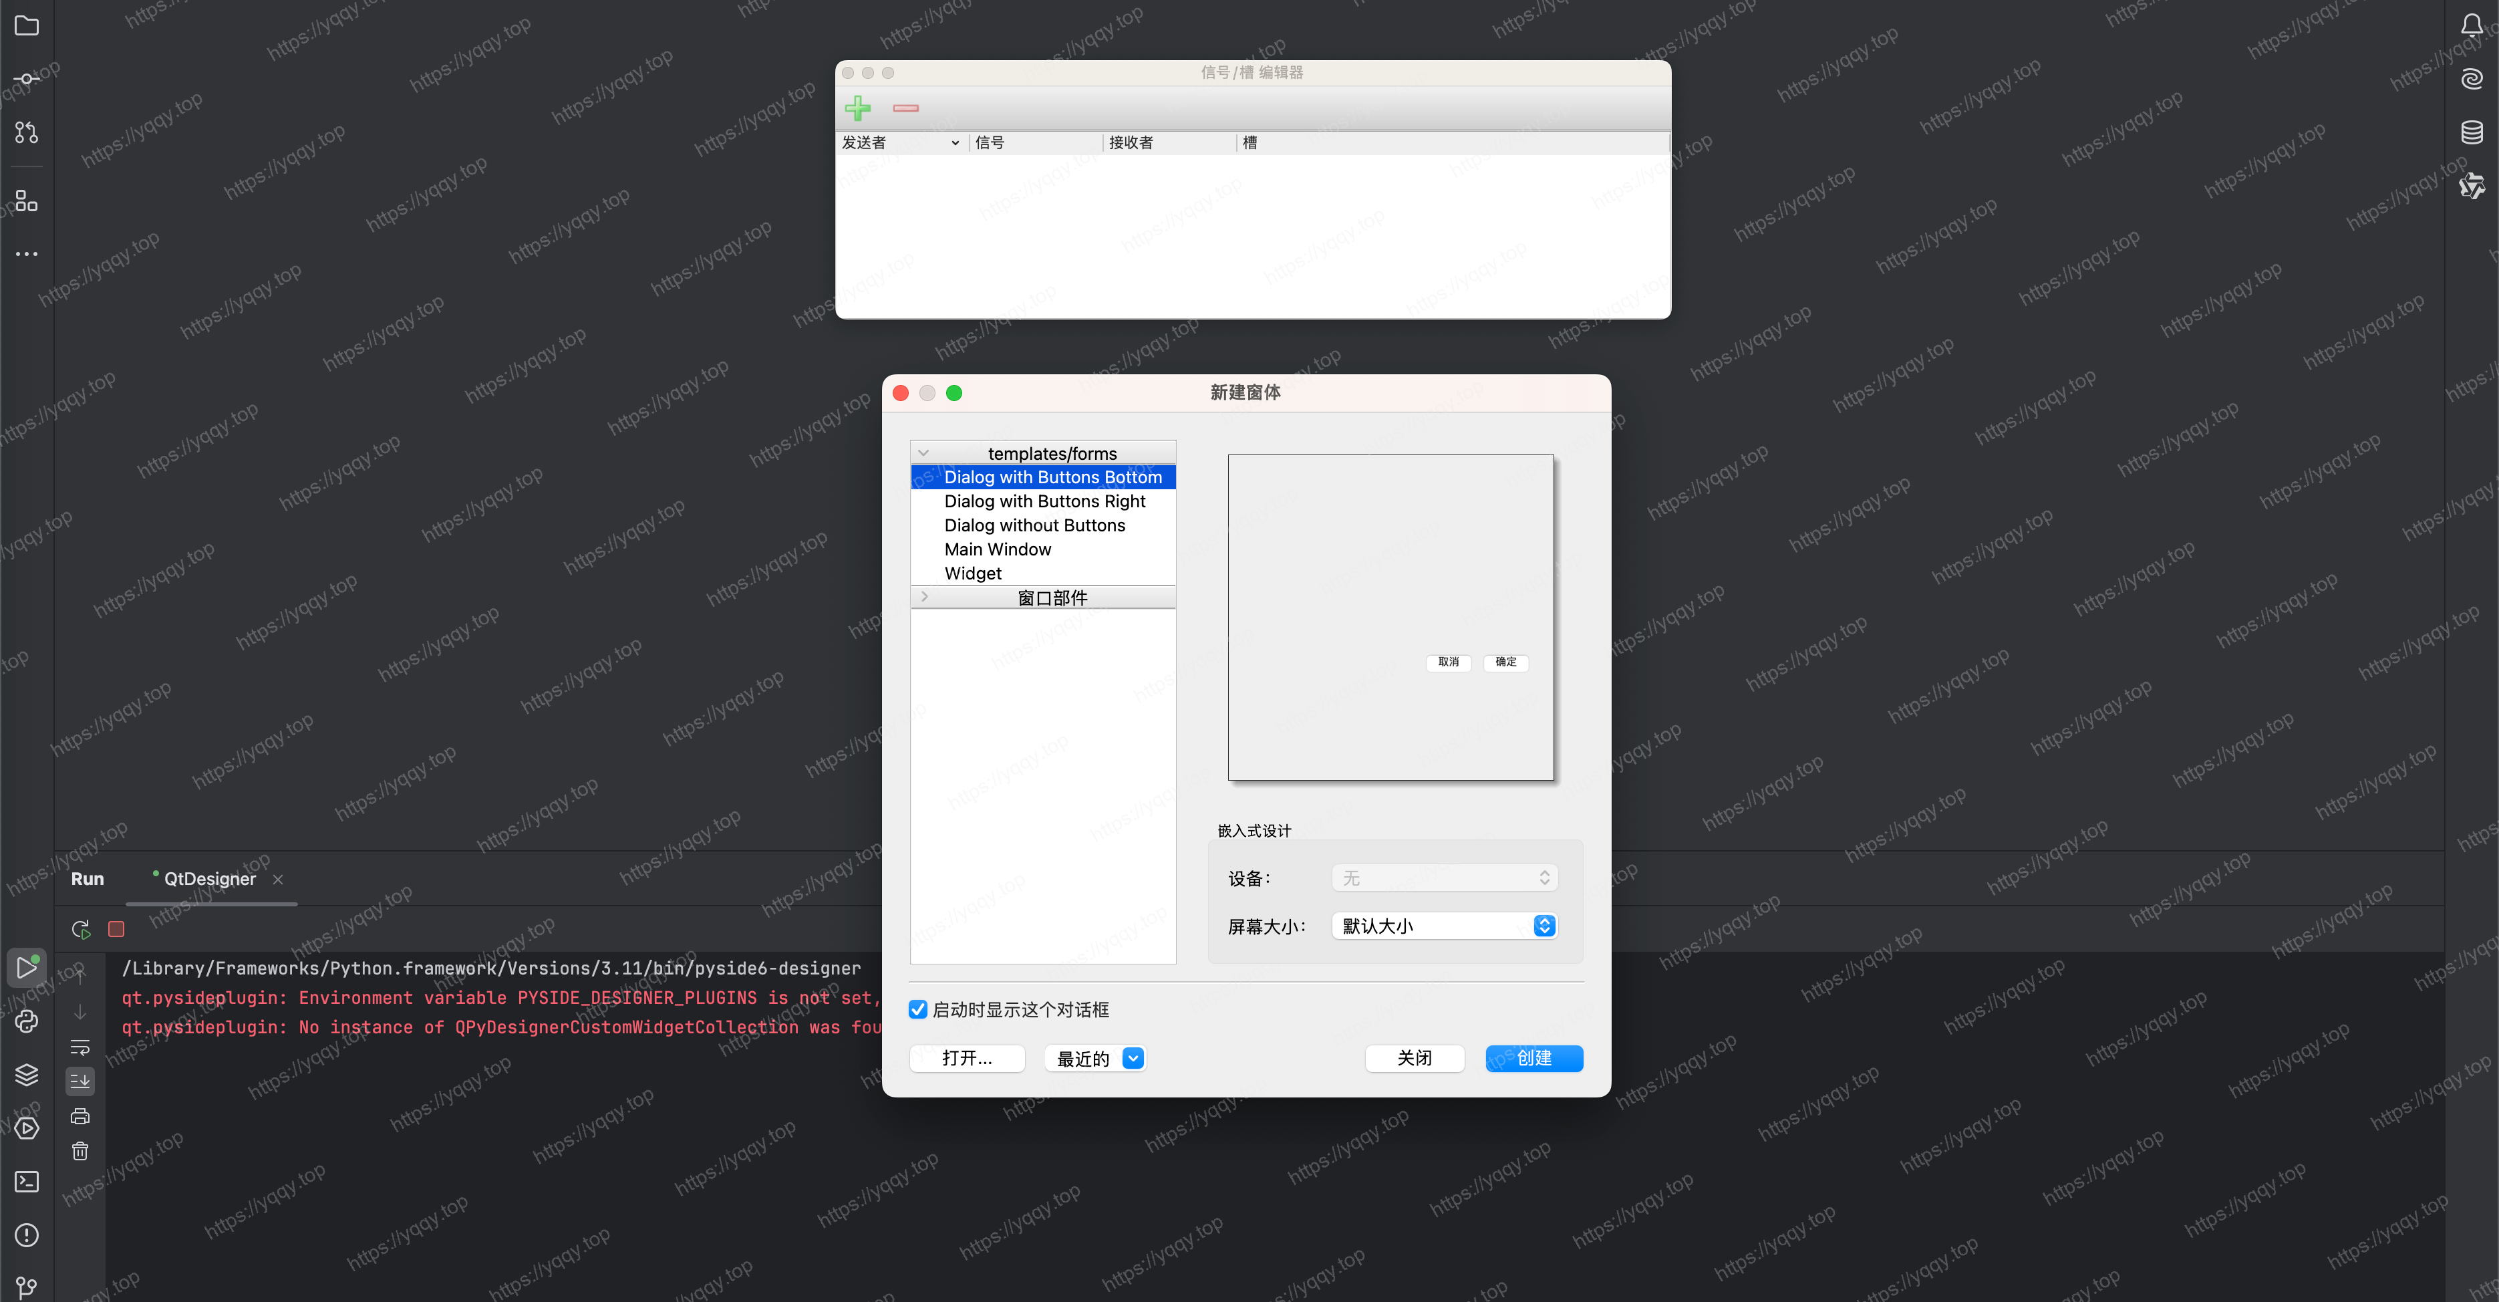Select Main Window template
The image size is (2499, 1302).
click(x=998, y=549)
